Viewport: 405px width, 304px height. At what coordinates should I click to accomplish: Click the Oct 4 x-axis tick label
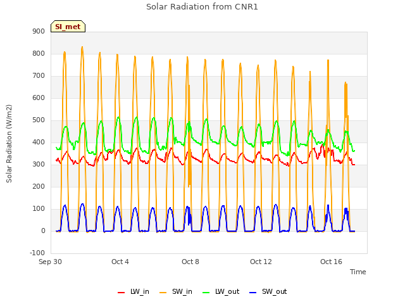120,262
